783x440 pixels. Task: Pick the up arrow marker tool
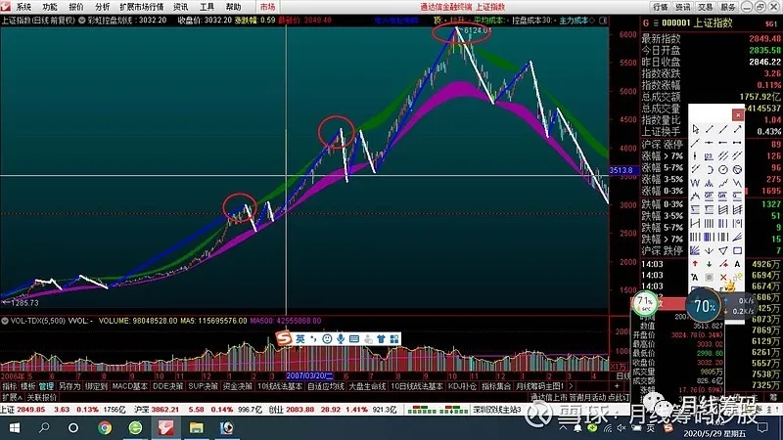[x=696, y=263]
